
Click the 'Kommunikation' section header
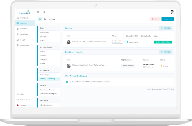click(46, 47)
